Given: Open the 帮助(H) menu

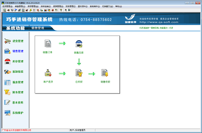Looking at the screenshot, I should [119, 6].
